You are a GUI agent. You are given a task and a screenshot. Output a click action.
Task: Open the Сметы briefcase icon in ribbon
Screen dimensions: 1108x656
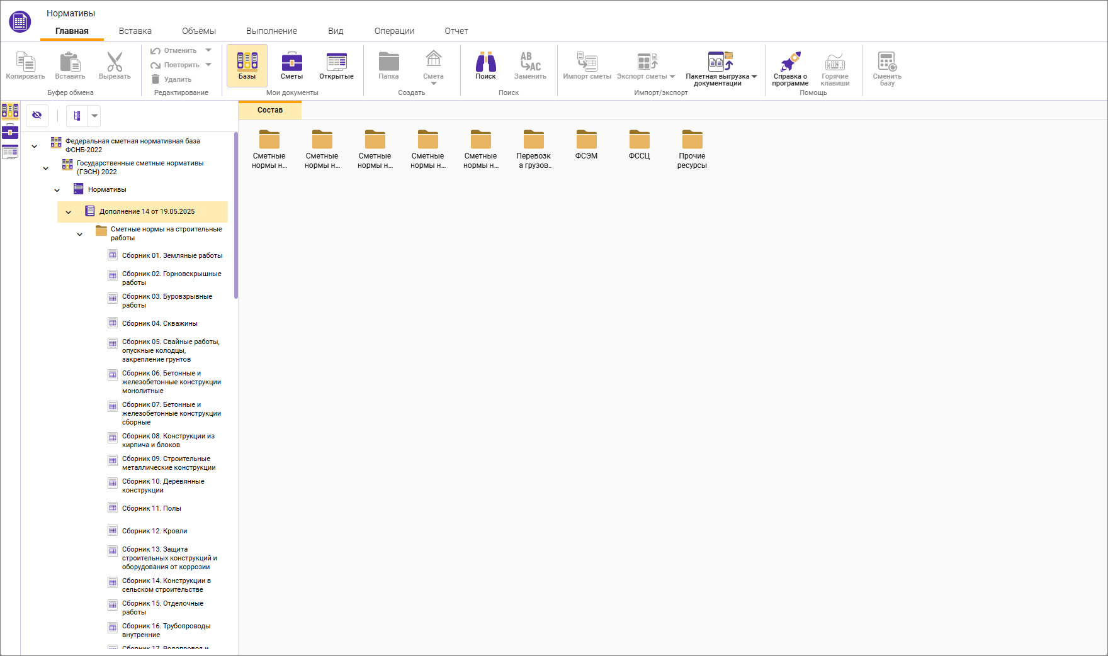point(291,65)
